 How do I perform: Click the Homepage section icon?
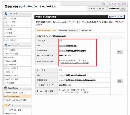[6, 45]
